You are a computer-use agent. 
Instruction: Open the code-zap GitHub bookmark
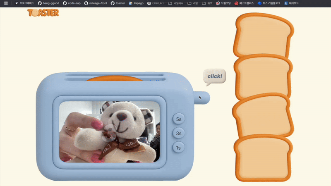coord(72,3)
